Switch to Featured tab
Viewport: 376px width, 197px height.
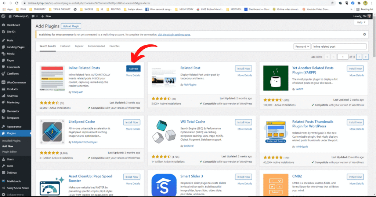point(65,46)
